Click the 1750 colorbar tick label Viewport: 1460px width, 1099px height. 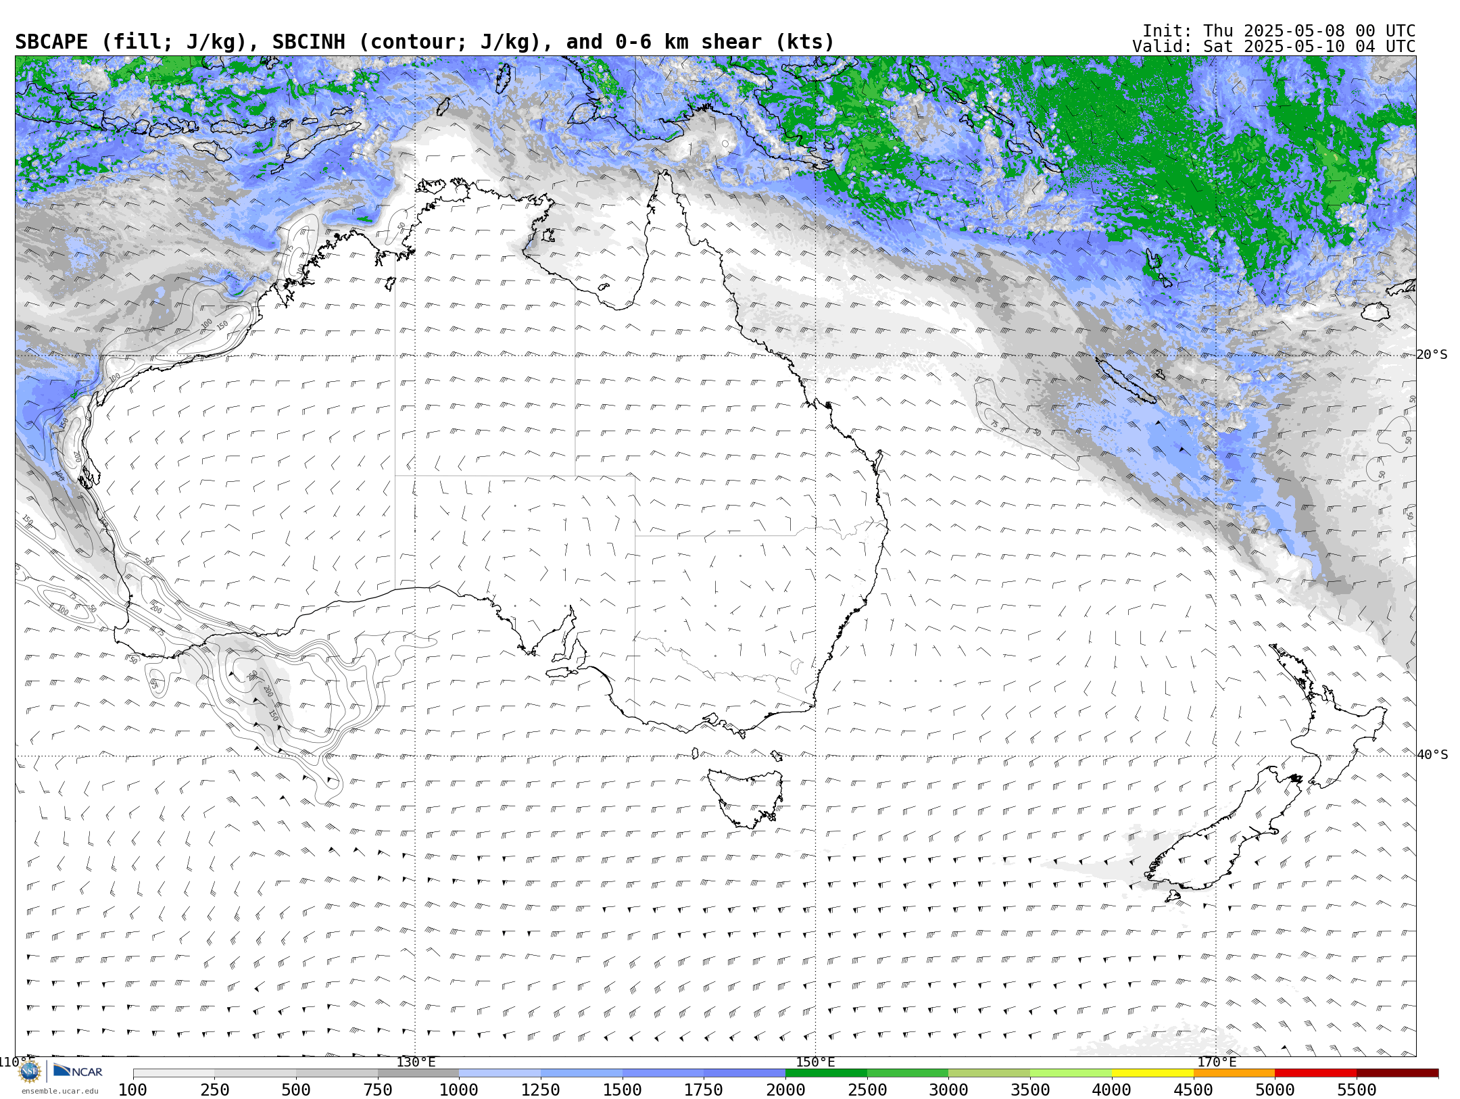click(704, 1090)
